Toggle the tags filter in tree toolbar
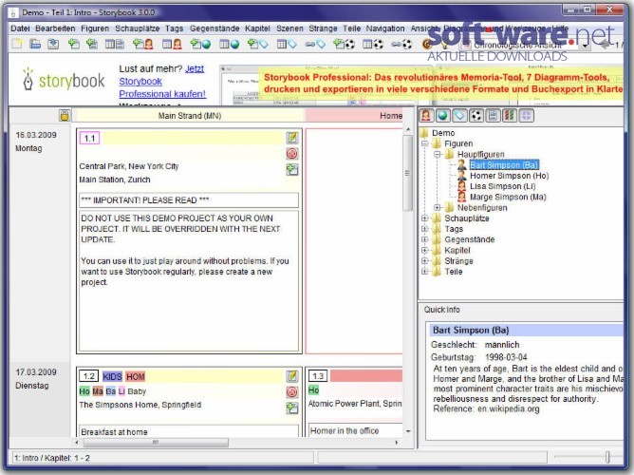 click(459, 116)
